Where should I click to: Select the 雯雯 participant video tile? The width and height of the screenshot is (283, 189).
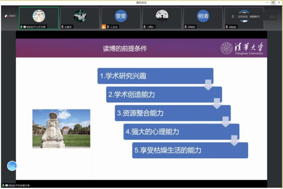pyautogui.click(x=121, y=18)
